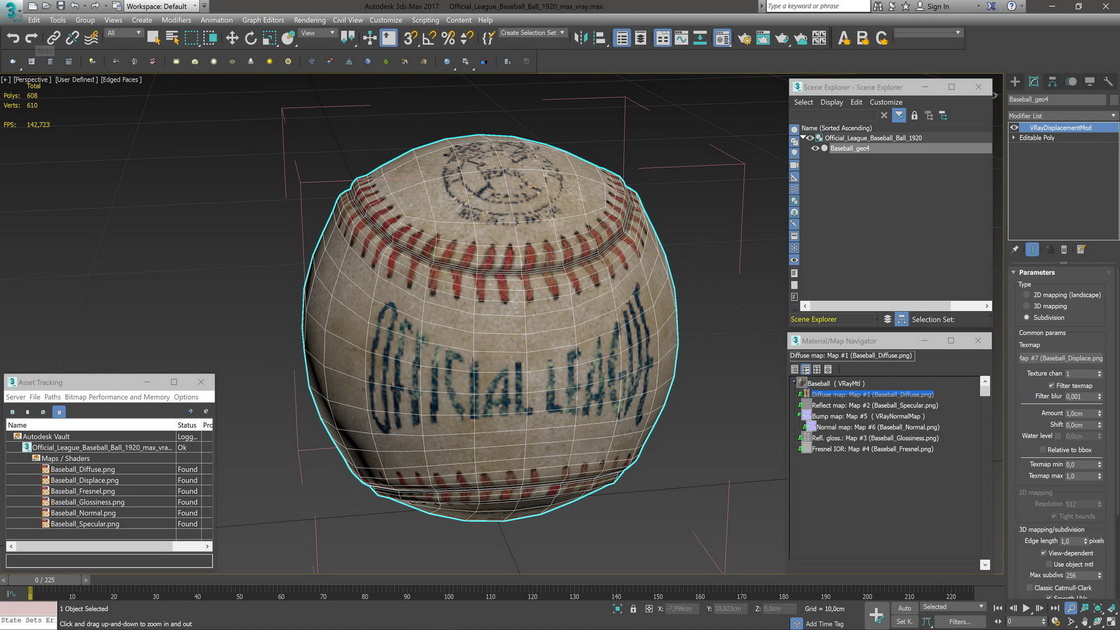Viewport: 1120px width, 630px height.
Task: Click the keyword search input field
Action: click(818, 6)
